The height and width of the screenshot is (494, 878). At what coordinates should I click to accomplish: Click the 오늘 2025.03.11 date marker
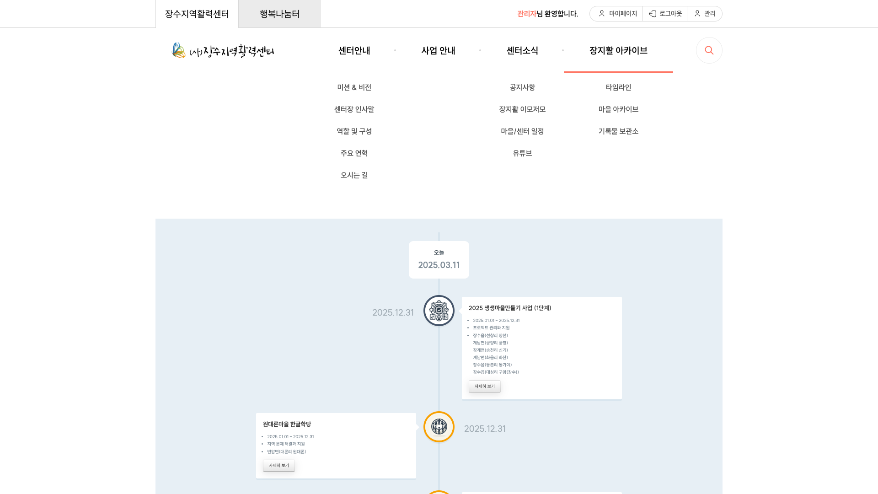439,260
